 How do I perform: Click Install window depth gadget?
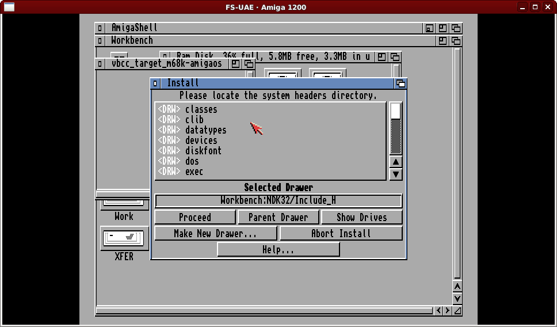pyautogui.click(x=400, y=83)
